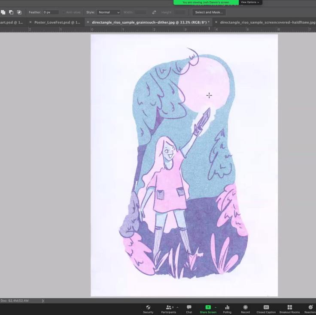Choose the Intersect with selection icon
Viewport: 316px width, 315px height.
19,12
